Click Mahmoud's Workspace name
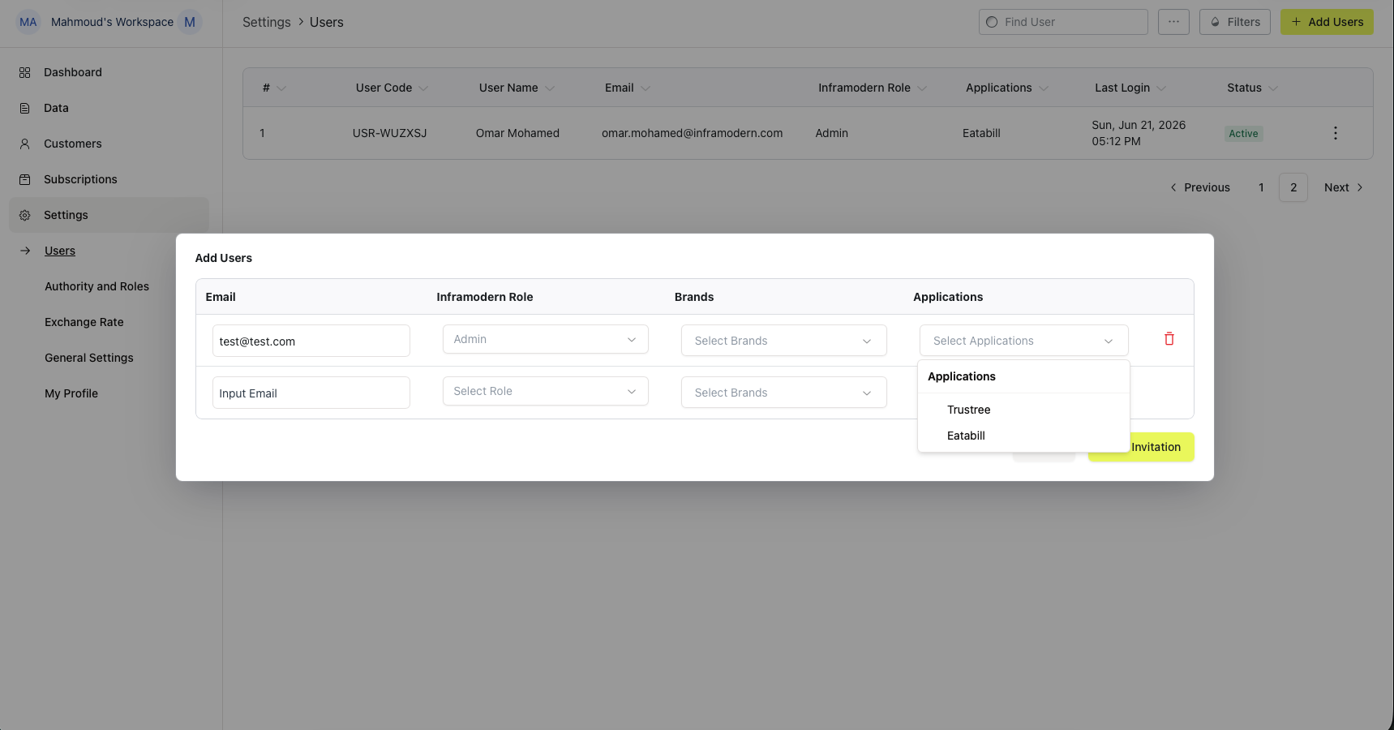Image resolution: width=1394 pixels, height=730 pixels. click(112, 22)
